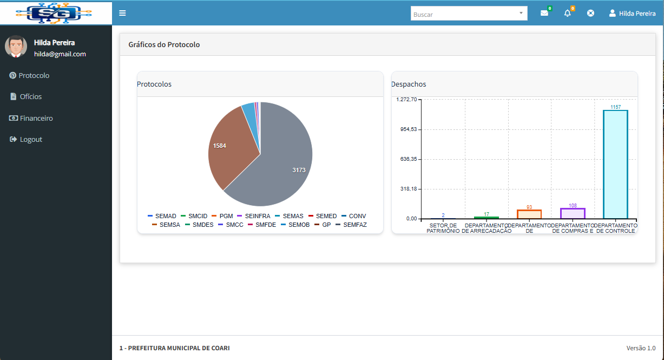This screenshot has width=664, height=360.
Task: Click the Despachos chart title
Action: pyautogui.click(x=409, y=84)
